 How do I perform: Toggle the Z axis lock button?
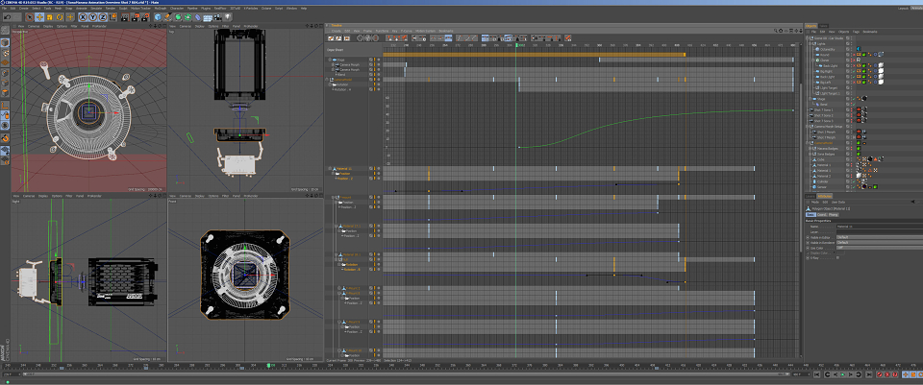(x=103, y=17)
